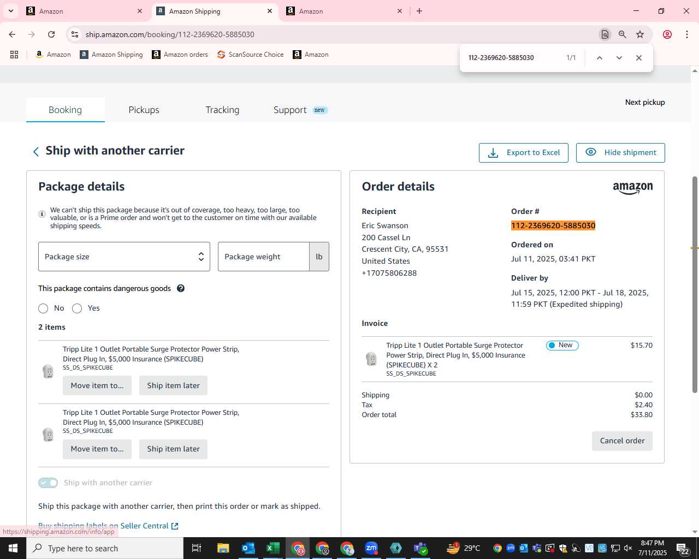This screenshot has width=699, height=559.
Task: Open Task View on taskbar
Action: pyautogui.click(x=197, y=548)
